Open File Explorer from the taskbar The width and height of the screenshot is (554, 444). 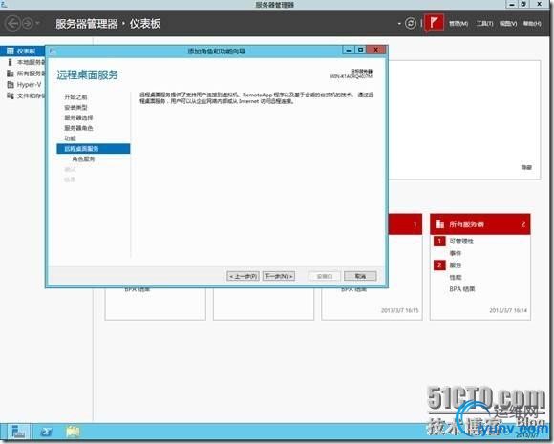[x=73, y=432]
